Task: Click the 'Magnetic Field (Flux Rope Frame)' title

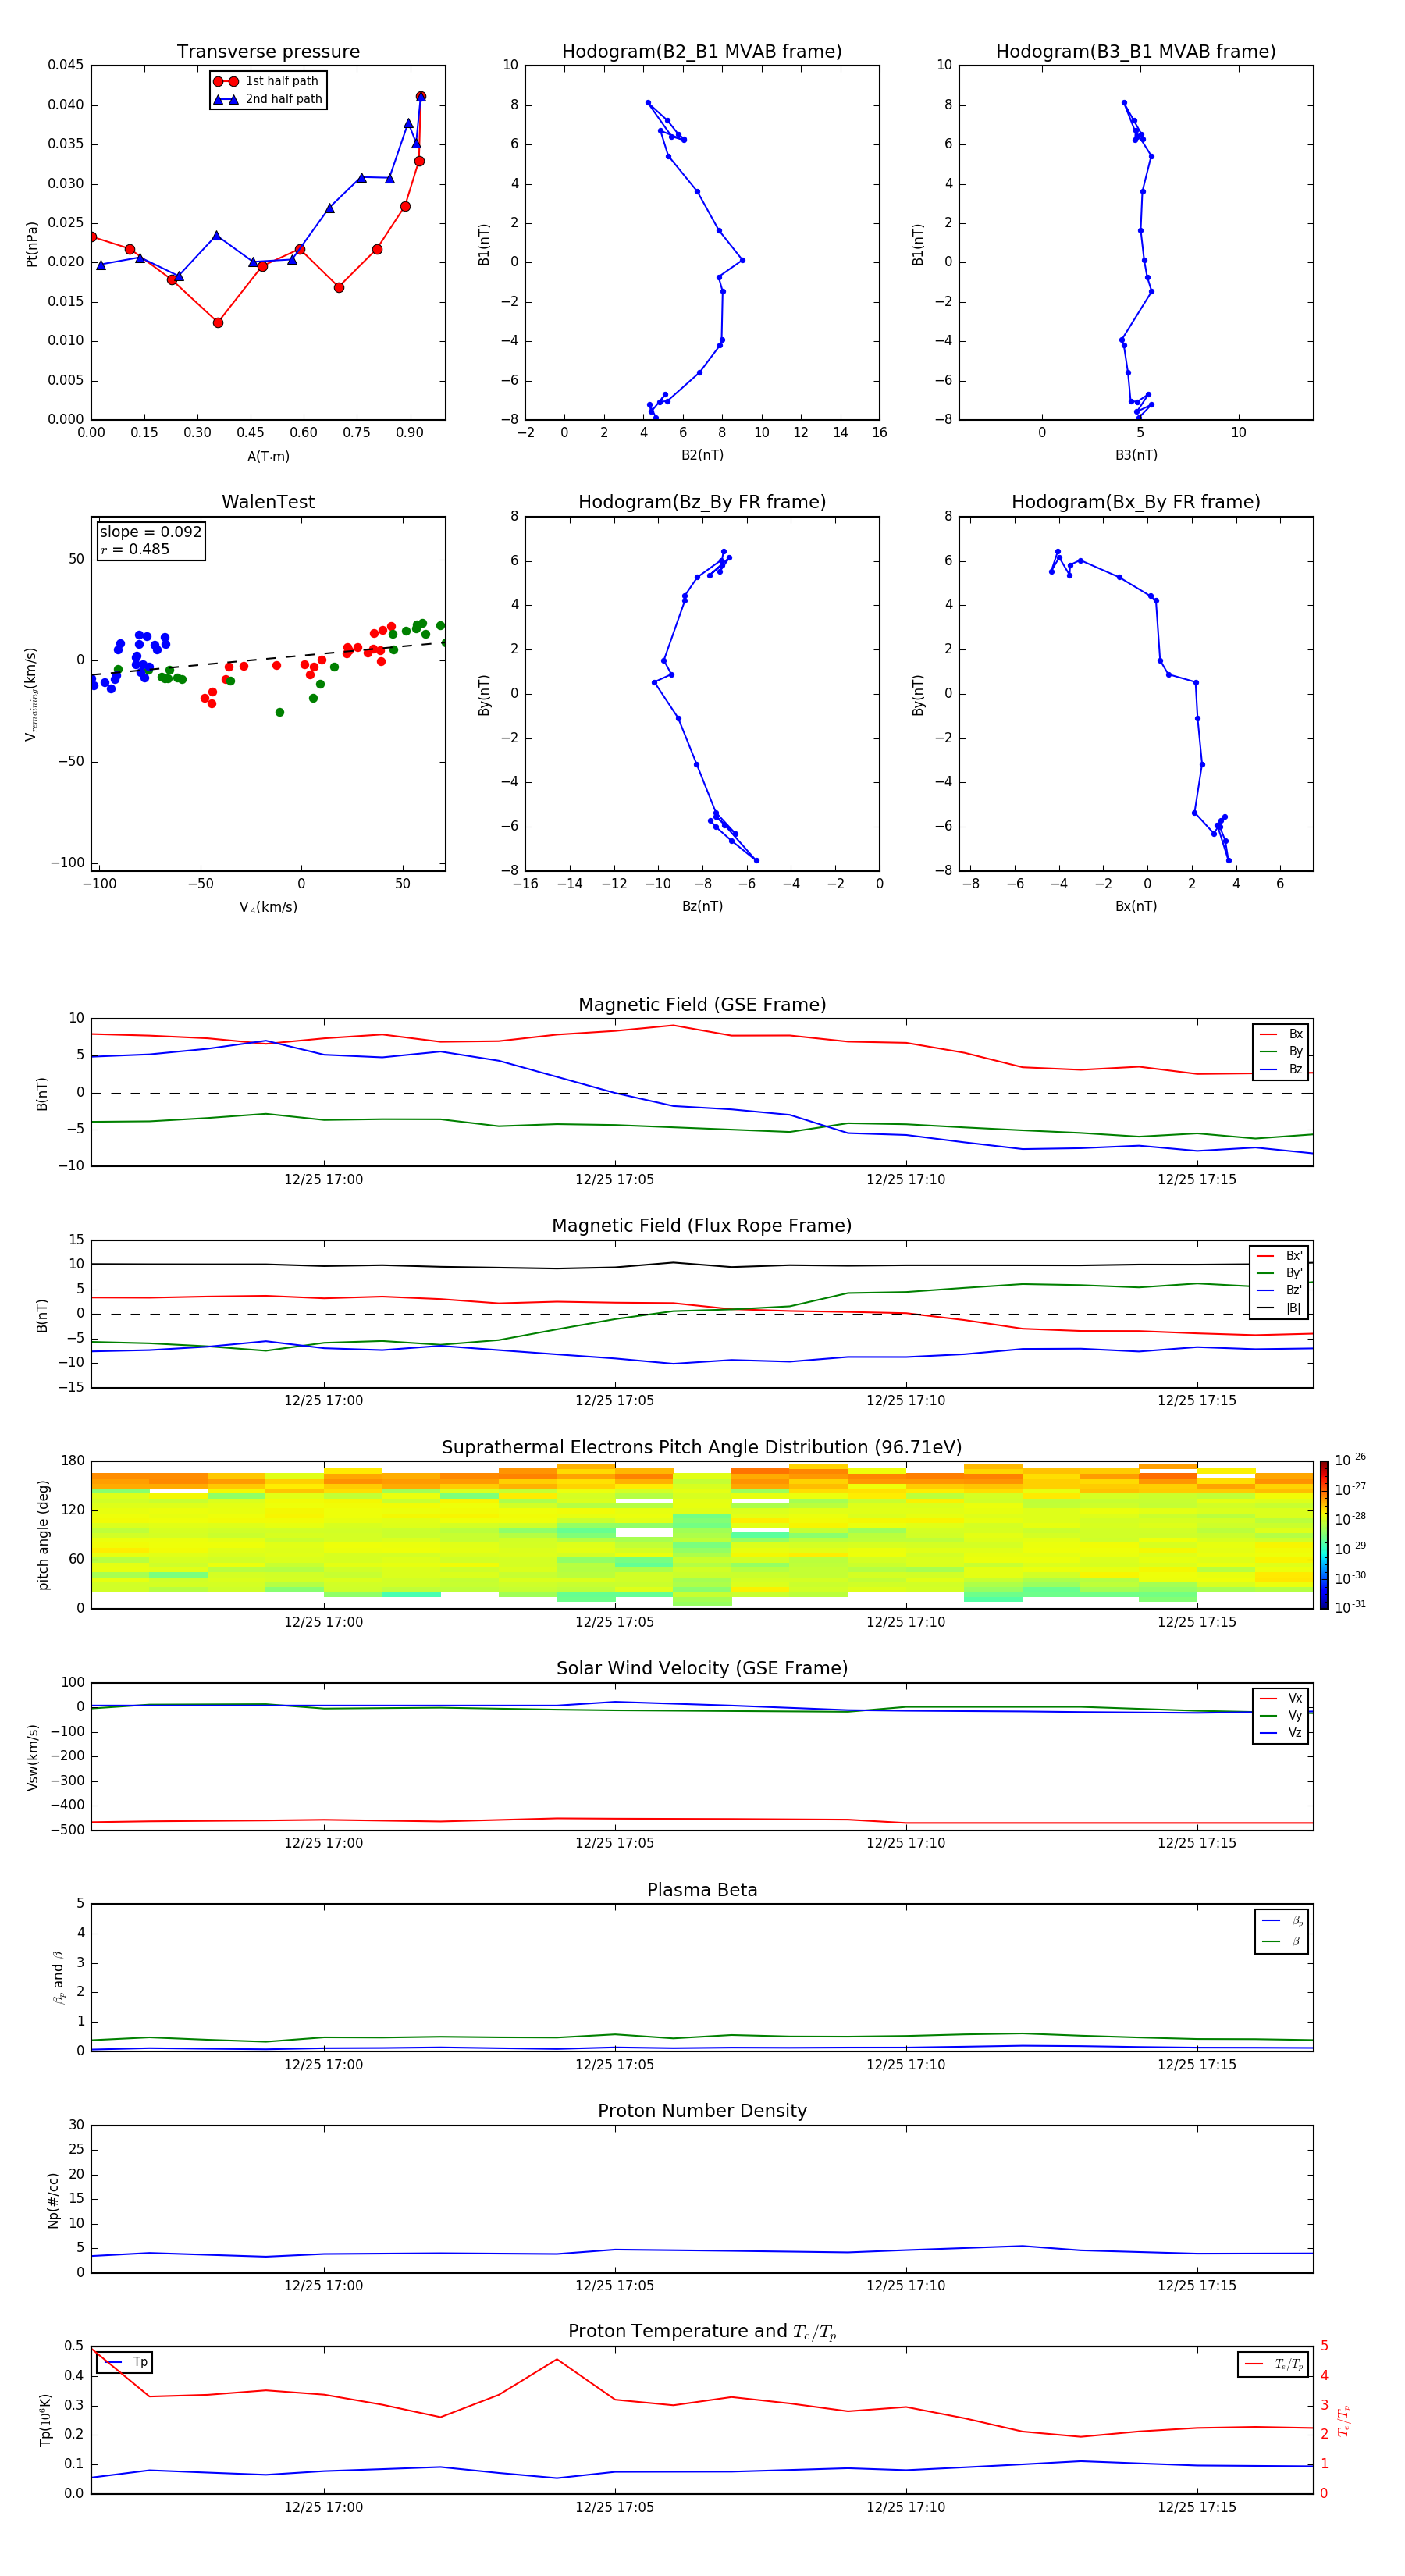Action: point(702,1226)
